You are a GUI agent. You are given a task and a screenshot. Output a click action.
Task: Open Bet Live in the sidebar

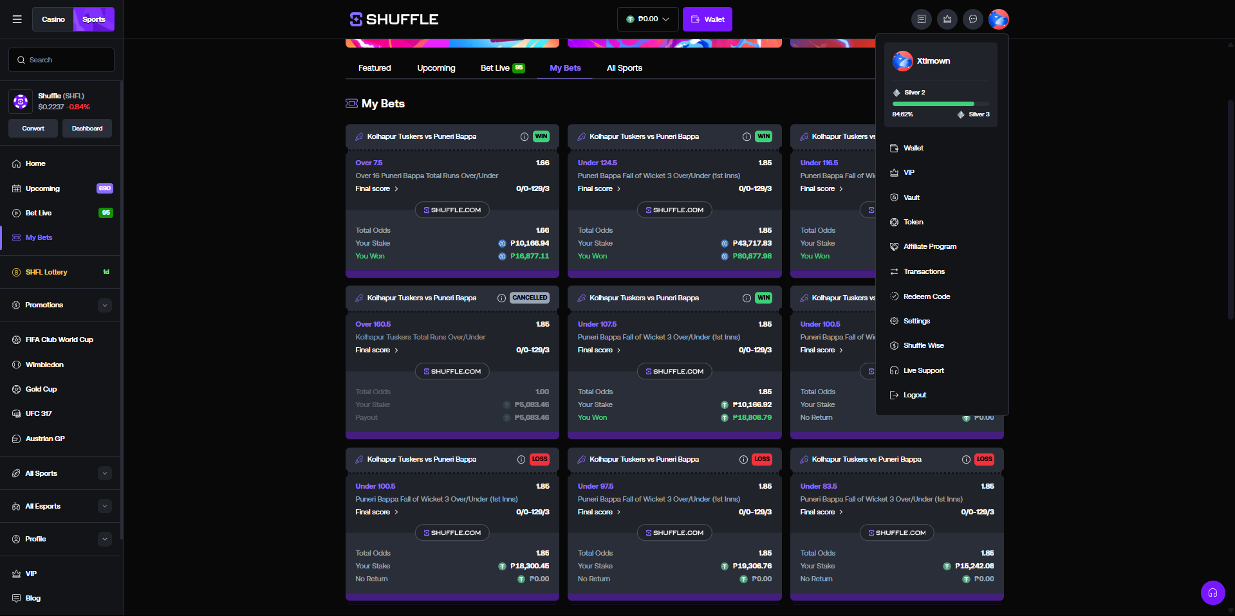click(60, 213)
